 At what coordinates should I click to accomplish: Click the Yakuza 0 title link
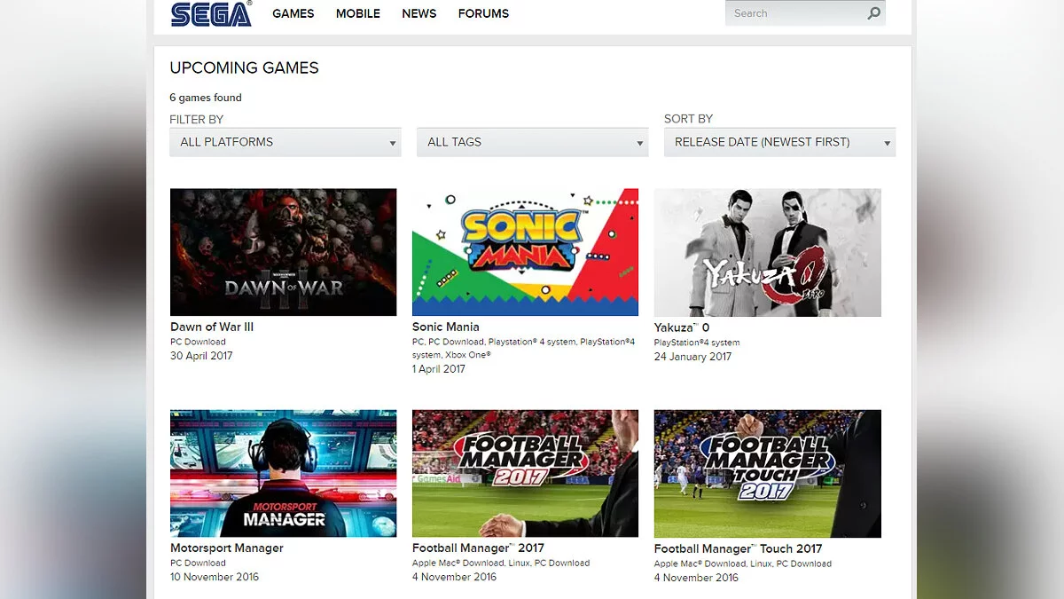tap(681, 327)
